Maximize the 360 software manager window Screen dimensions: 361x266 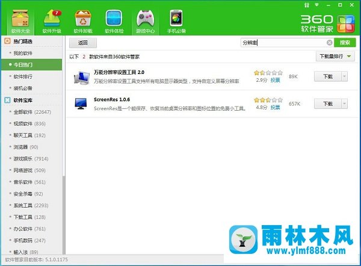(x=340, y=5)
